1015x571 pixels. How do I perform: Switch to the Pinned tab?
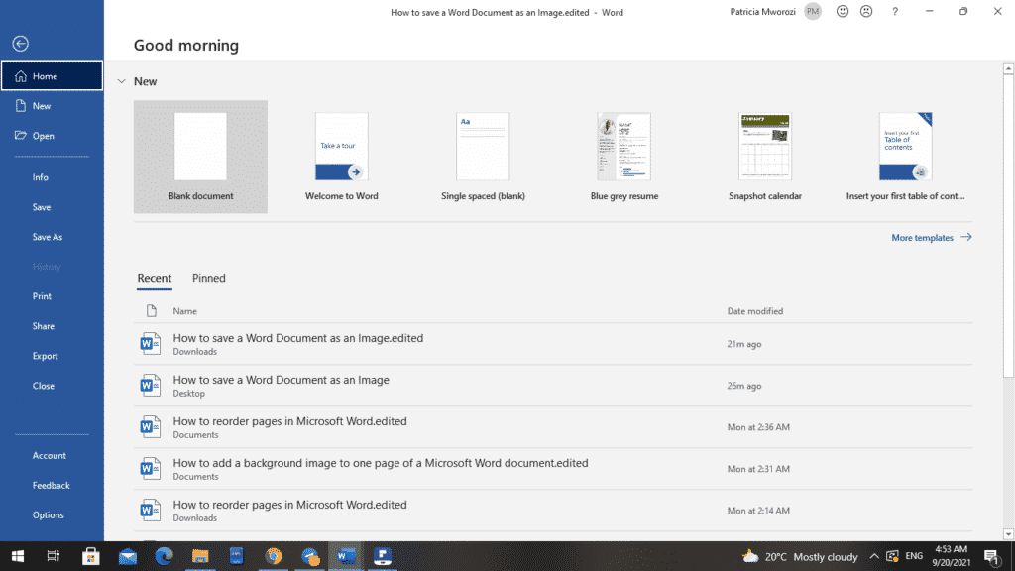tap(208, 278)
